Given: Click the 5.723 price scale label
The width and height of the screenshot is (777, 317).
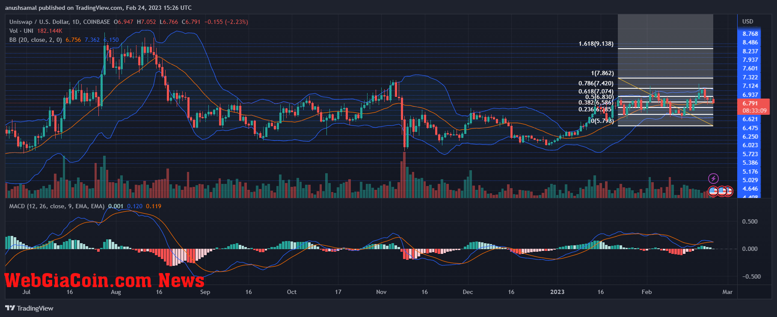Looking at the screenshot, I should (x=750, y=154).
